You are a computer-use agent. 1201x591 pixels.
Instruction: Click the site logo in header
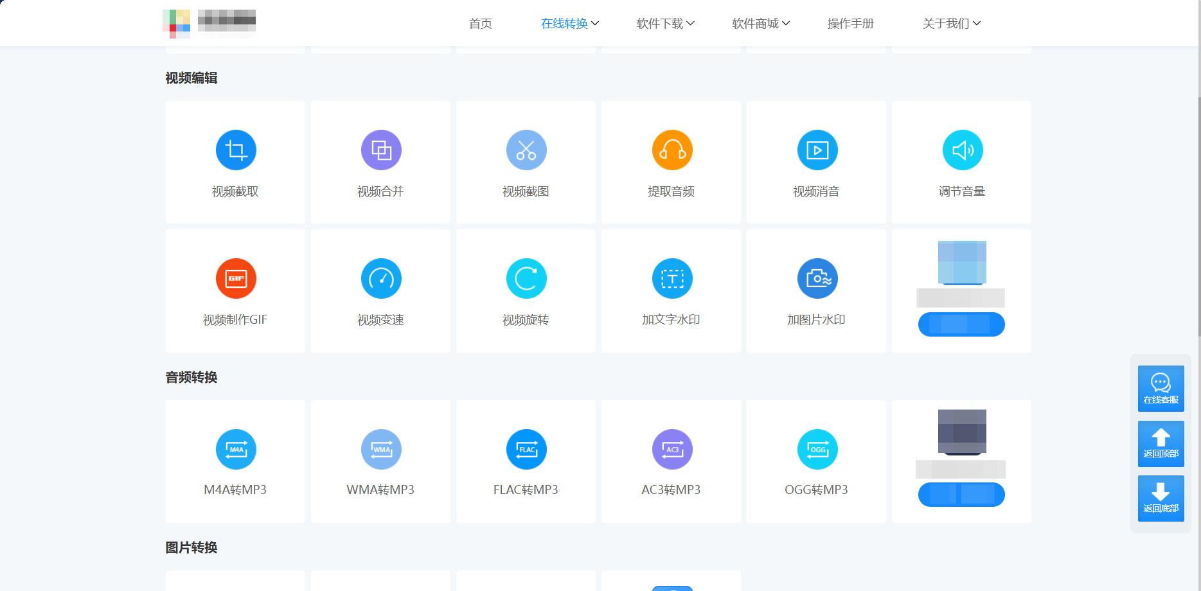point(209,23)
